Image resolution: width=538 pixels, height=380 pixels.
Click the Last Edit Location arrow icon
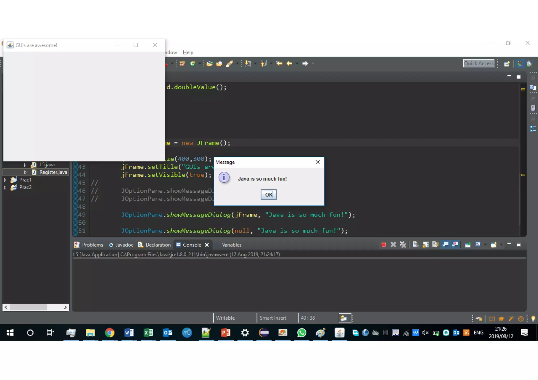pos(279,64)
